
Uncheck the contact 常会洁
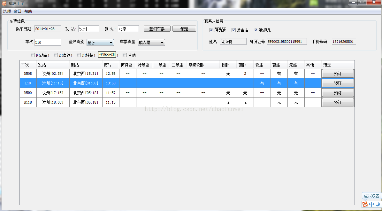pyautogui.click(x=234, y=30)
